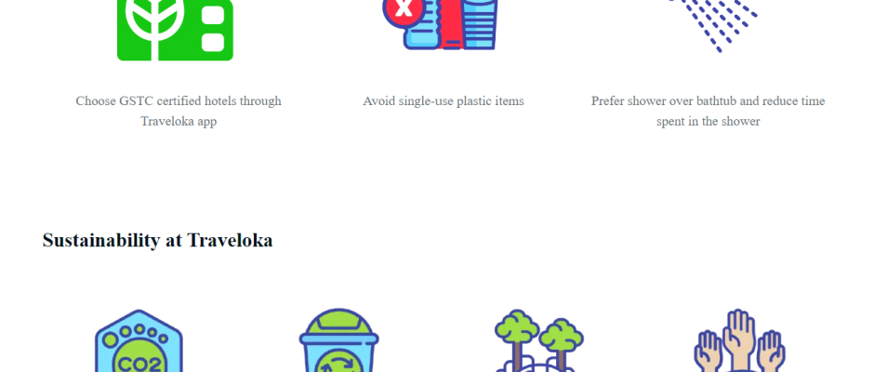Click the red bottle in plastics icon
The image size is (874, 372).
point(451,24)
